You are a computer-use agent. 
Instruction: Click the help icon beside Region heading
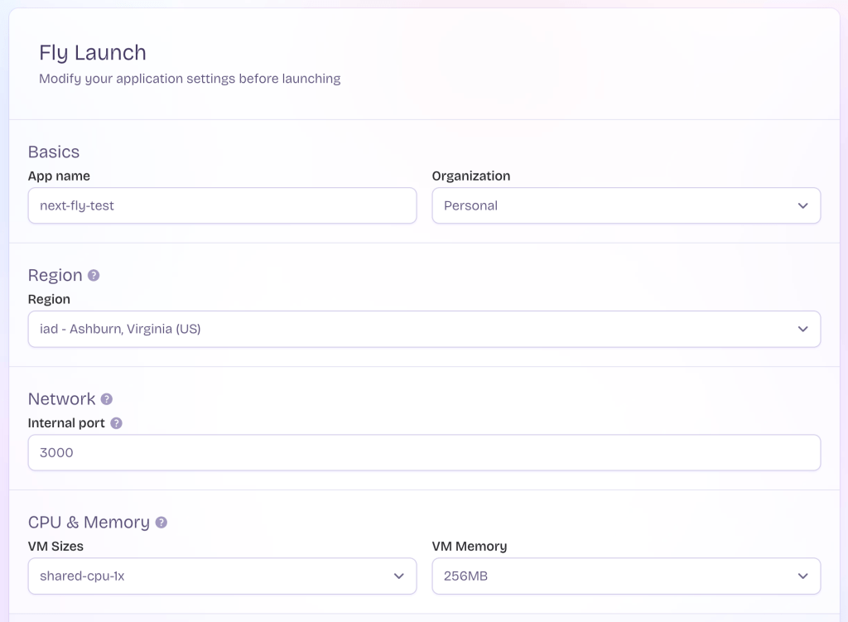tap(94, 275)
